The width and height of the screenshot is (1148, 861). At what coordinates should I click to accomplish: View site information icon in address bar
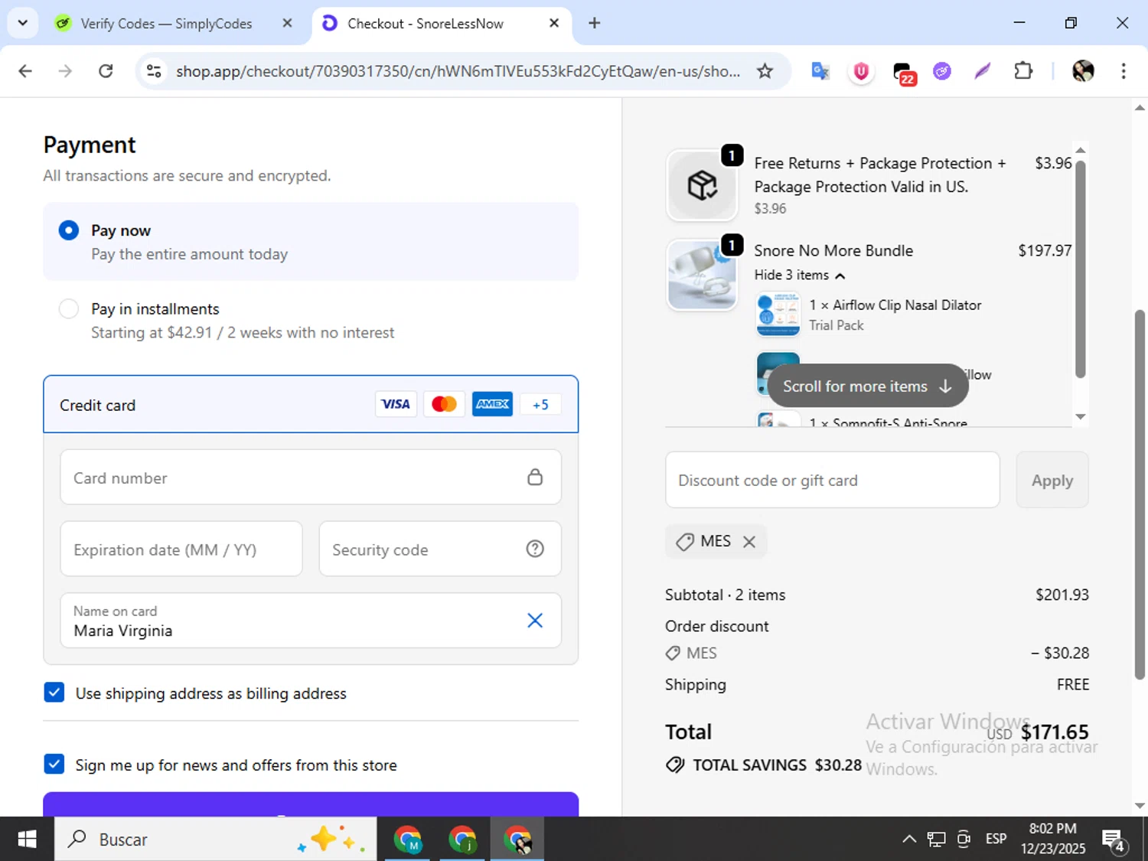click(x=154, y=71)
